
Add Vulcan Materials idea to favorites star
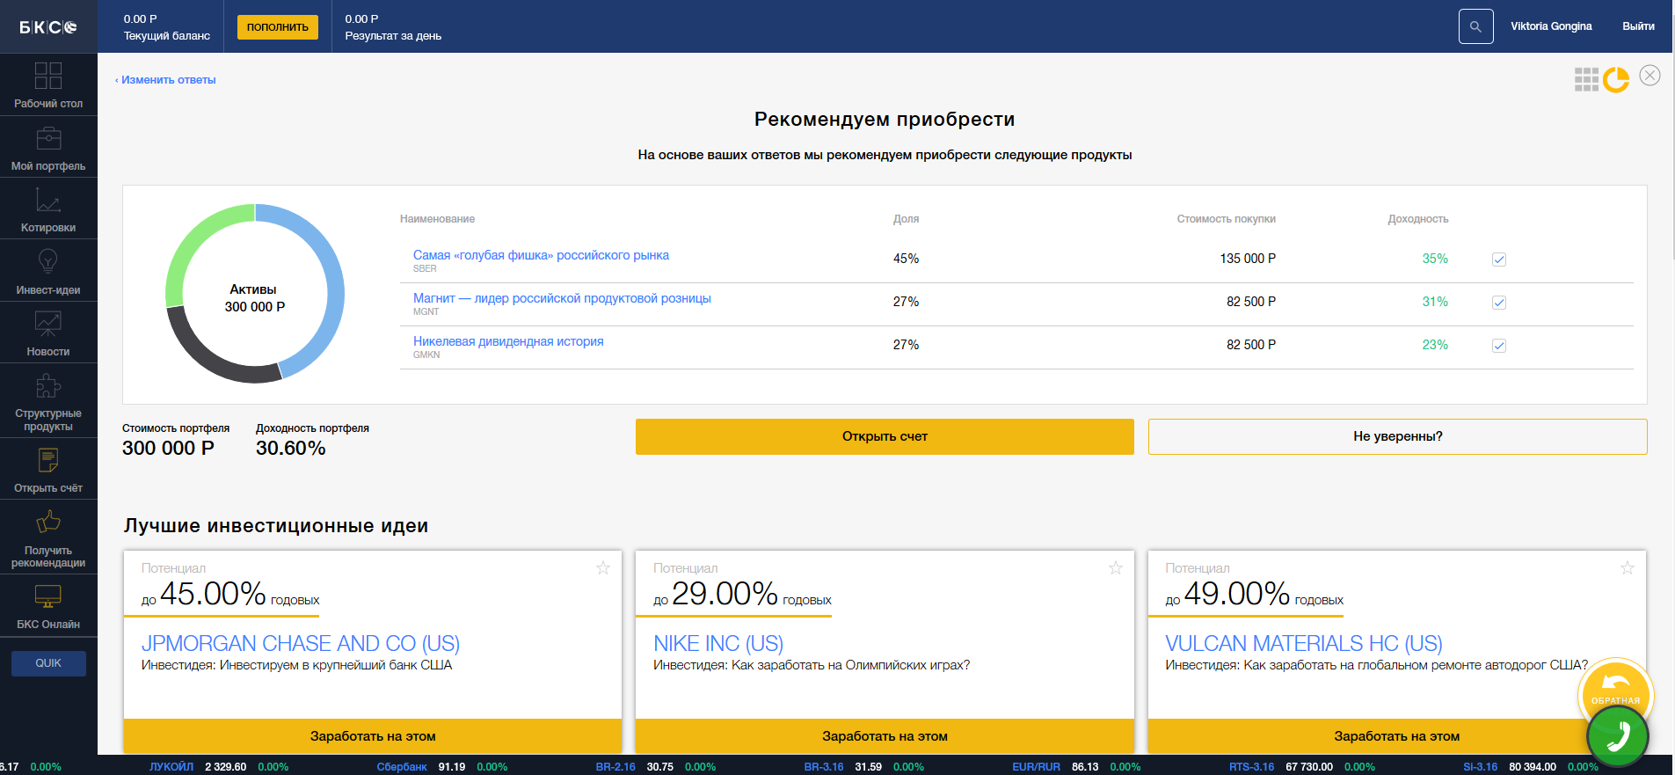tap(1628, 568)
